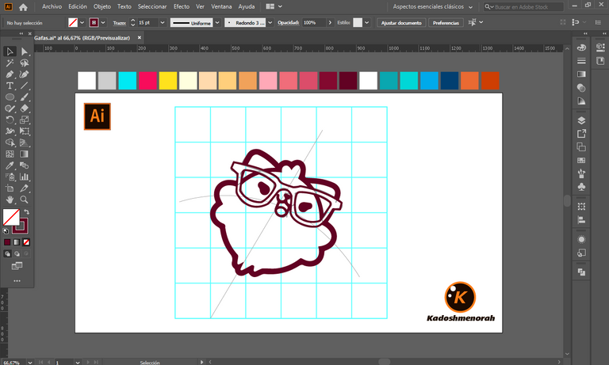The image size is (609, 365).
Task: Close the Gafas.ai document tab
Action: click(x=139, y=38)
